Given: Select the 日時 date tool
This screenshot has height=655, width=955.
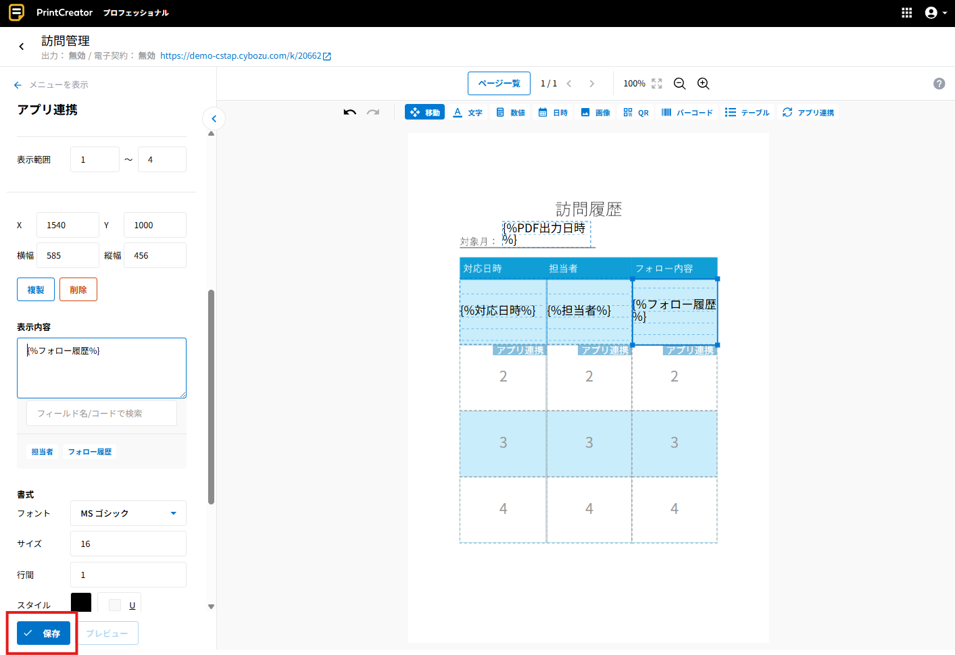Looking at the screenshot, I should pos(553,112).
